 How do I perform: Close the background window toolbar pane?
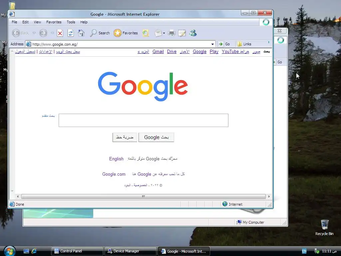(280, 31)
